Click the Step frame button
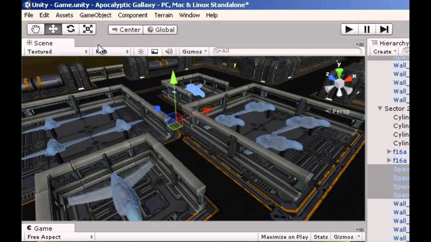Image resolution: width=431 pixels, height=242 pixels. (384, 30)
